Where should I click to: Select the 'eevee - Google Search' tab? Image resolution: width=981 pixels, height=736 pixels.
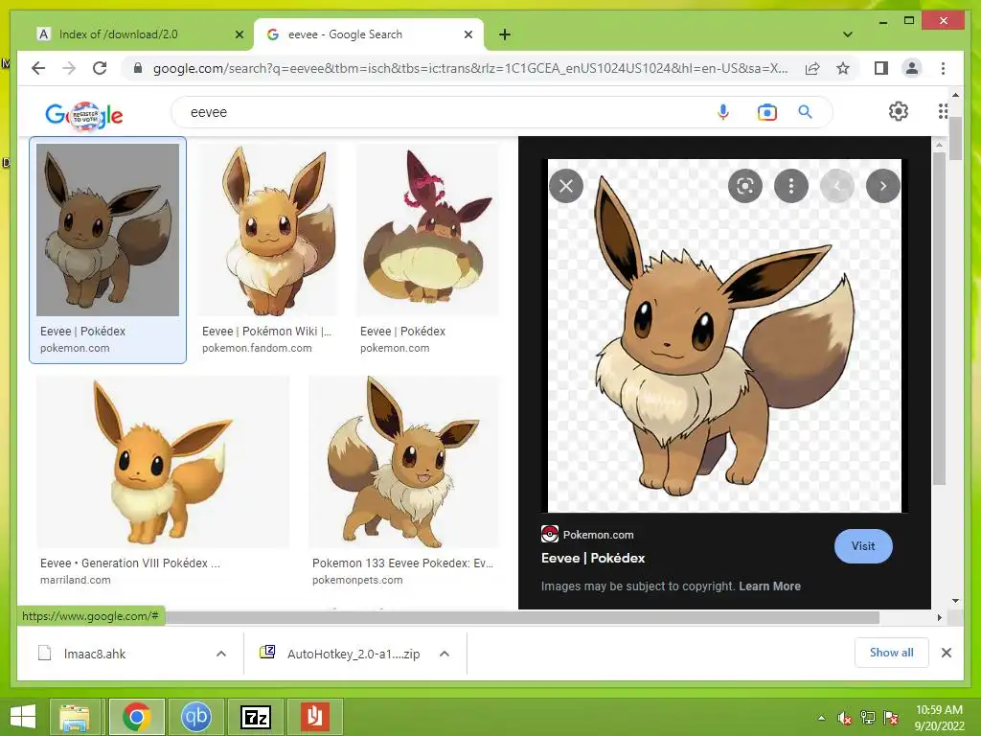coord(368,34)
